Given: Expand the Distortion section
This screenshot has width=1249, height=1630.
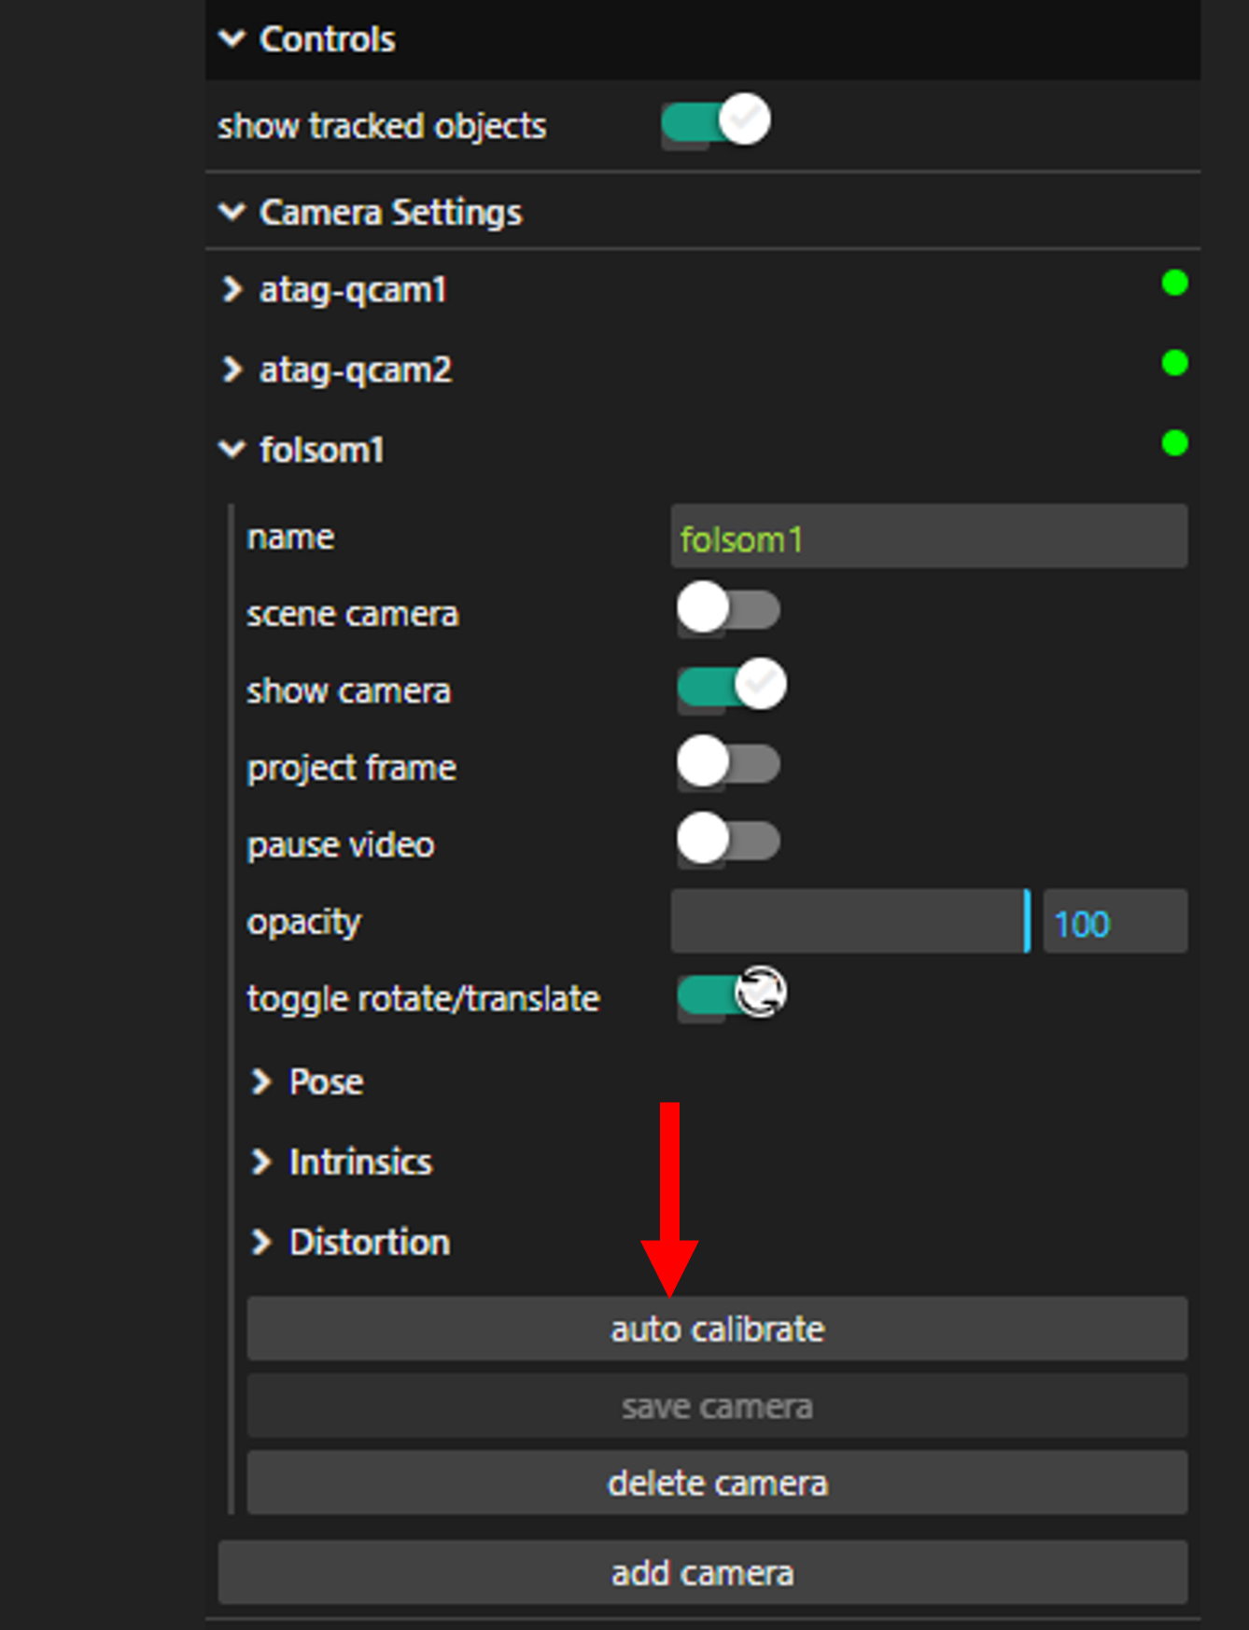Looking at the screenshot, I should coord(262,1242).
